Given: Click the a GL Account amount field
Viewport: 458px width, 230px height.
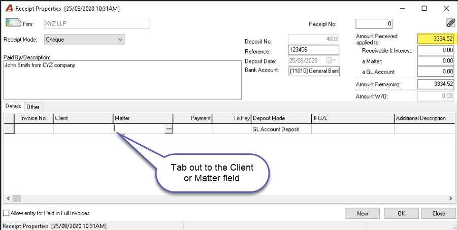Looking at the screenshot, I should 436,71.
